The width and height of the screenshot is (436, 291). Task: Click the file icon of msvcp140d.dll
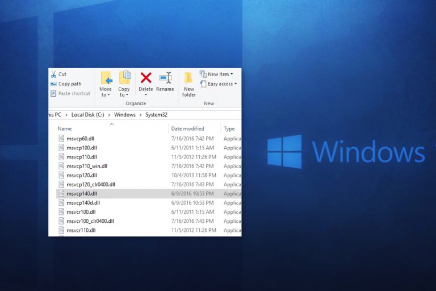click(61, 203)
